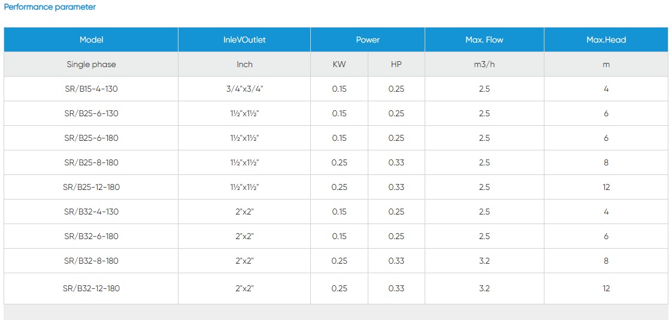Click the 3/4"x3/4" inlet size cell
The image size is (672, 320).
coord(244,89)
